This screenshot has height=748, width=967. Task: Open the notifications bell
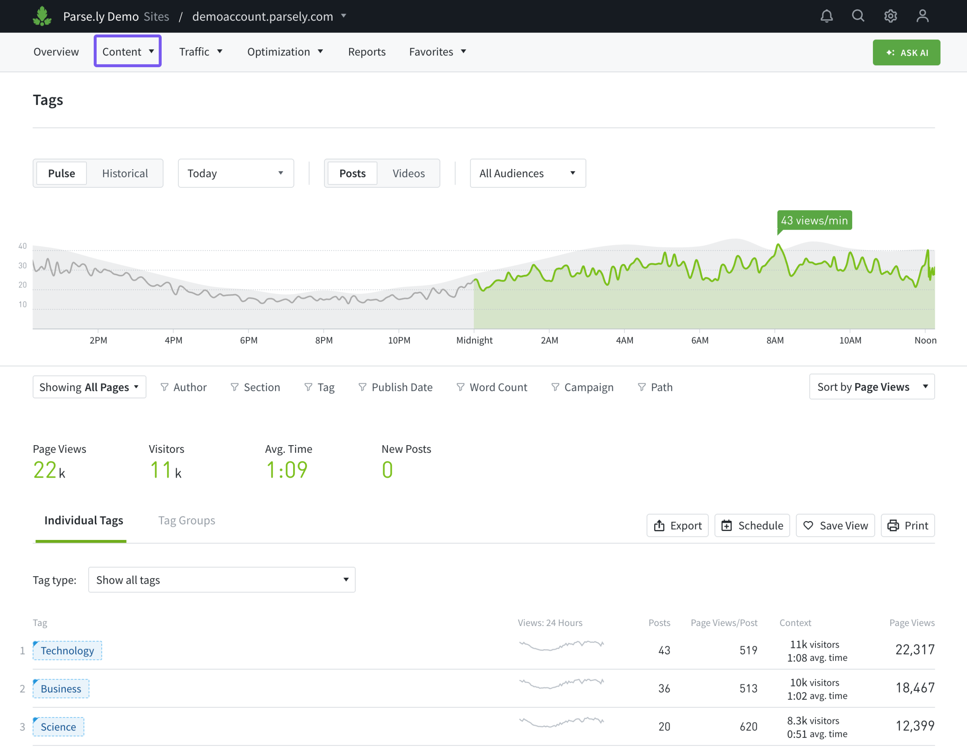pyautogui.click(x=826, y=16)
